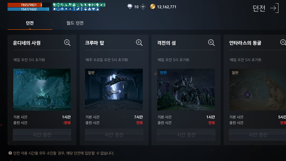Click the green buff icons row
Viewport: 286px width, 161px height.
[79, 5]
